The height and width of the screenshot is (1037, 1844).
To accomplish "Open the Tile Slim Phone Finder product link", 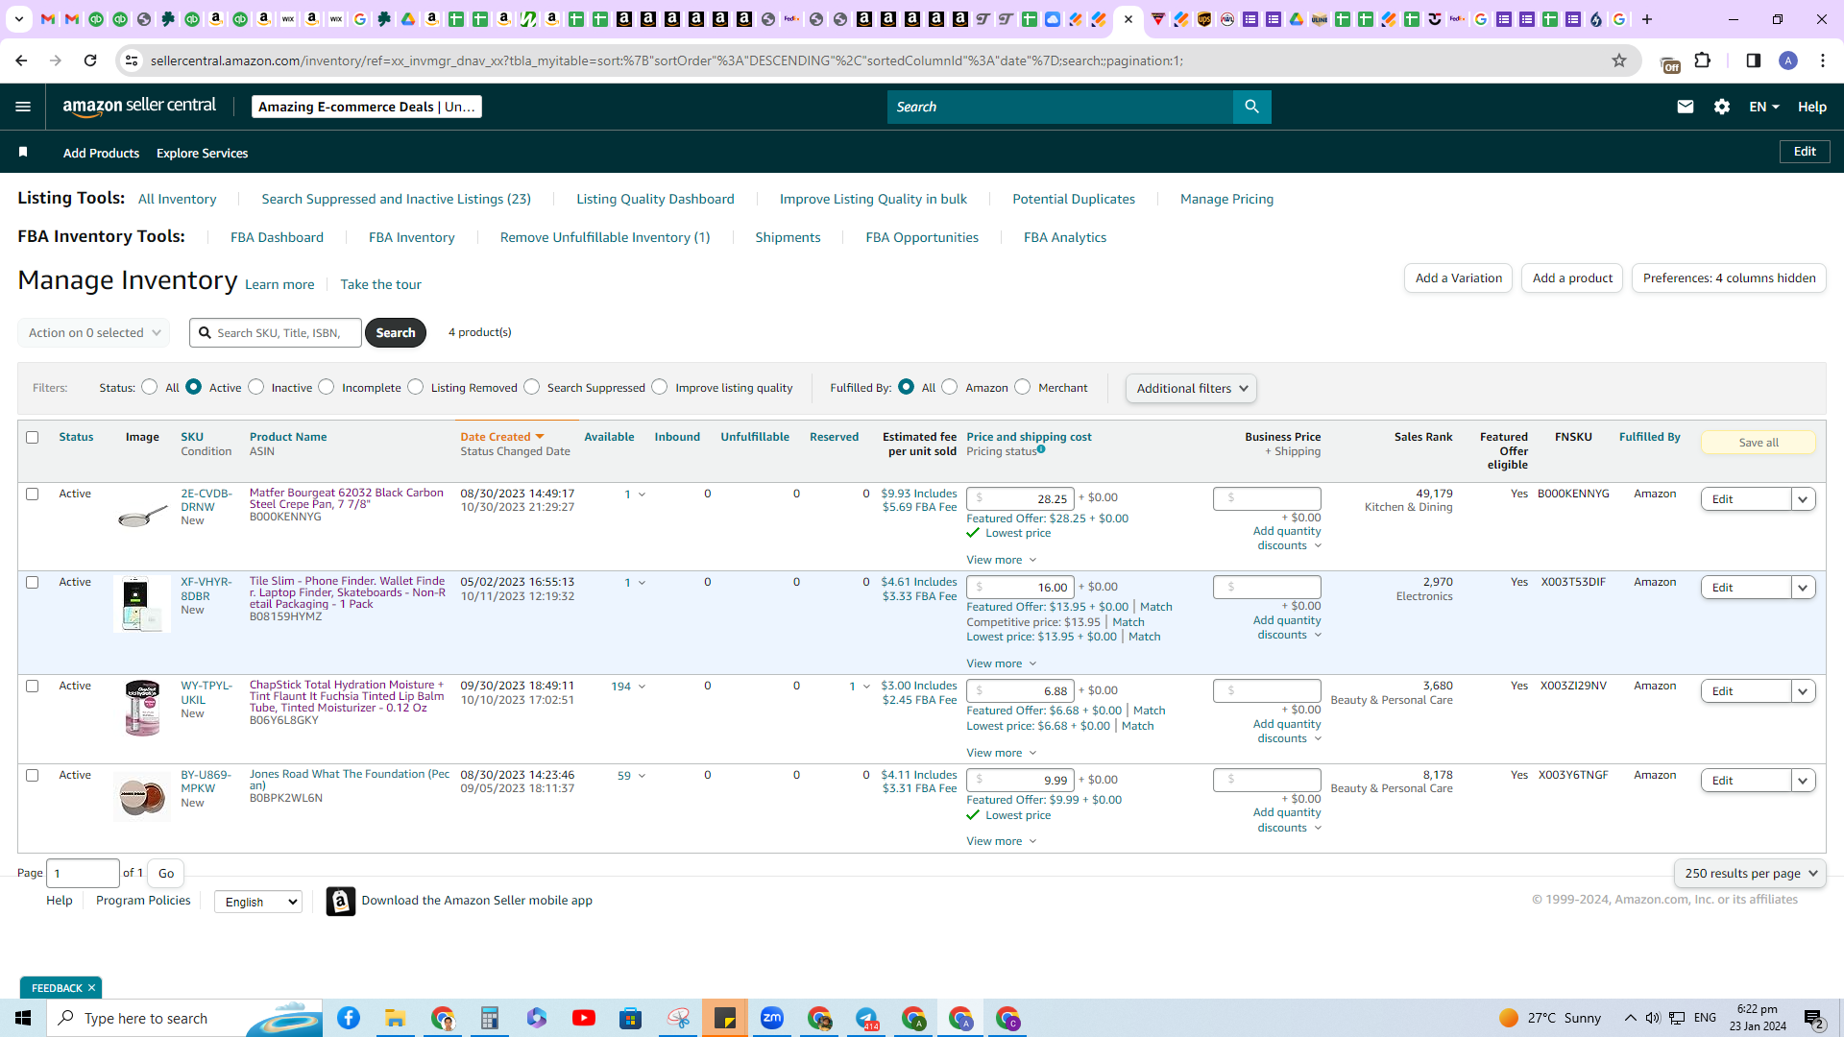I will tap(348, 592).
